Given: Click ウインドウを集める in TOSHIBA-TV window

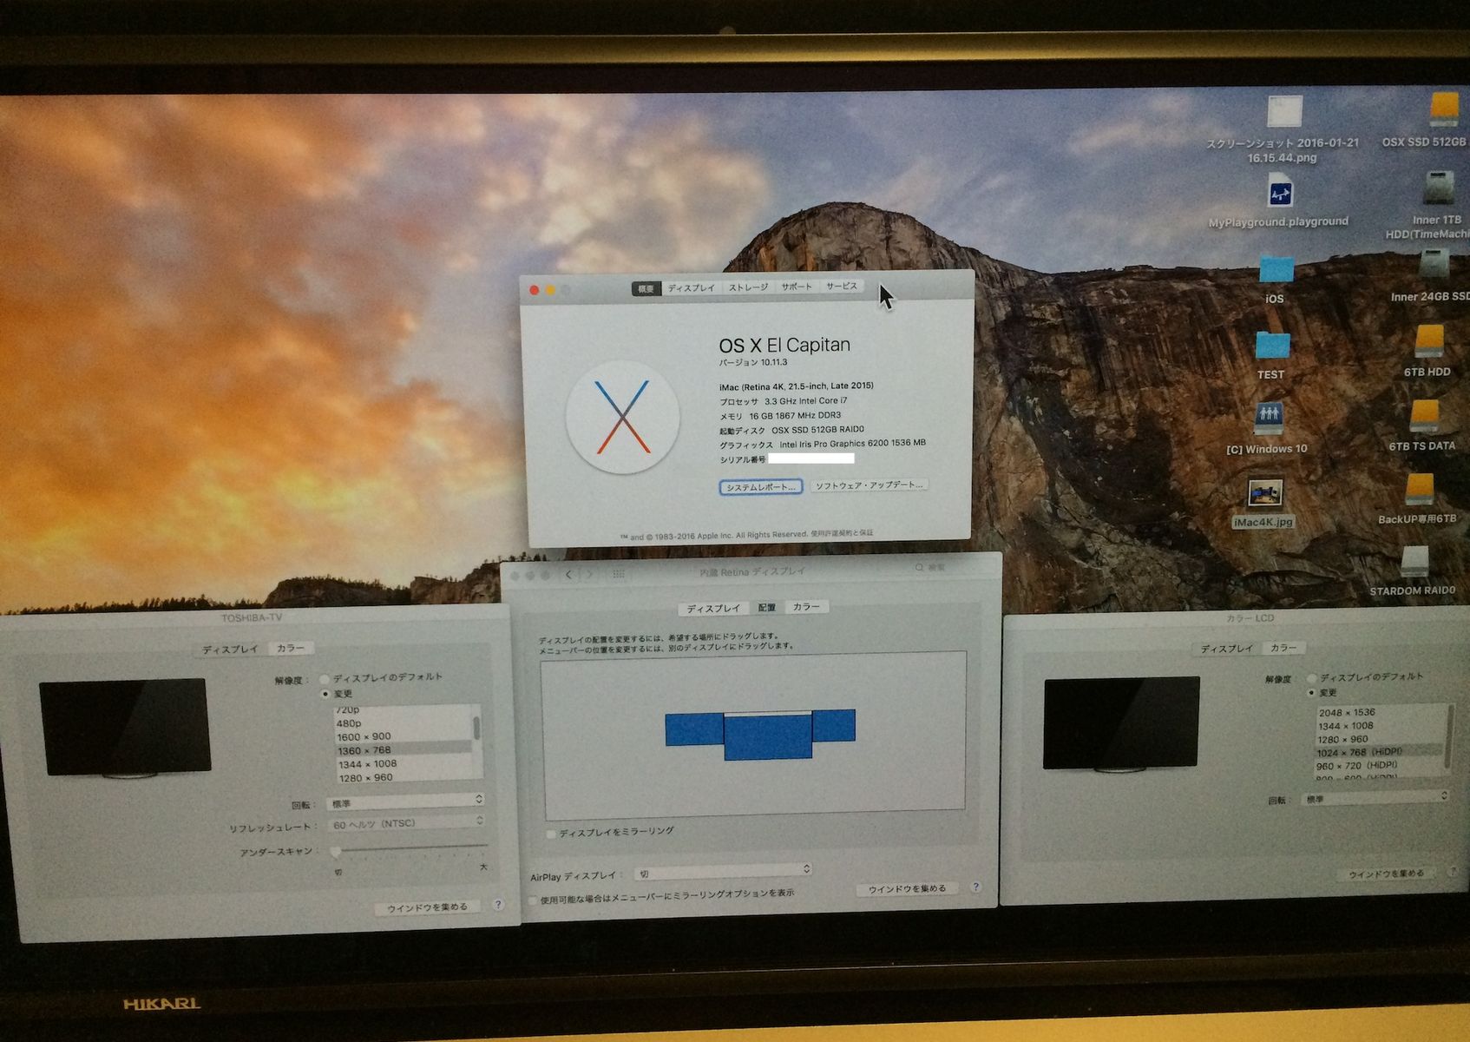Looking at the screenshot, I should 428,907.
